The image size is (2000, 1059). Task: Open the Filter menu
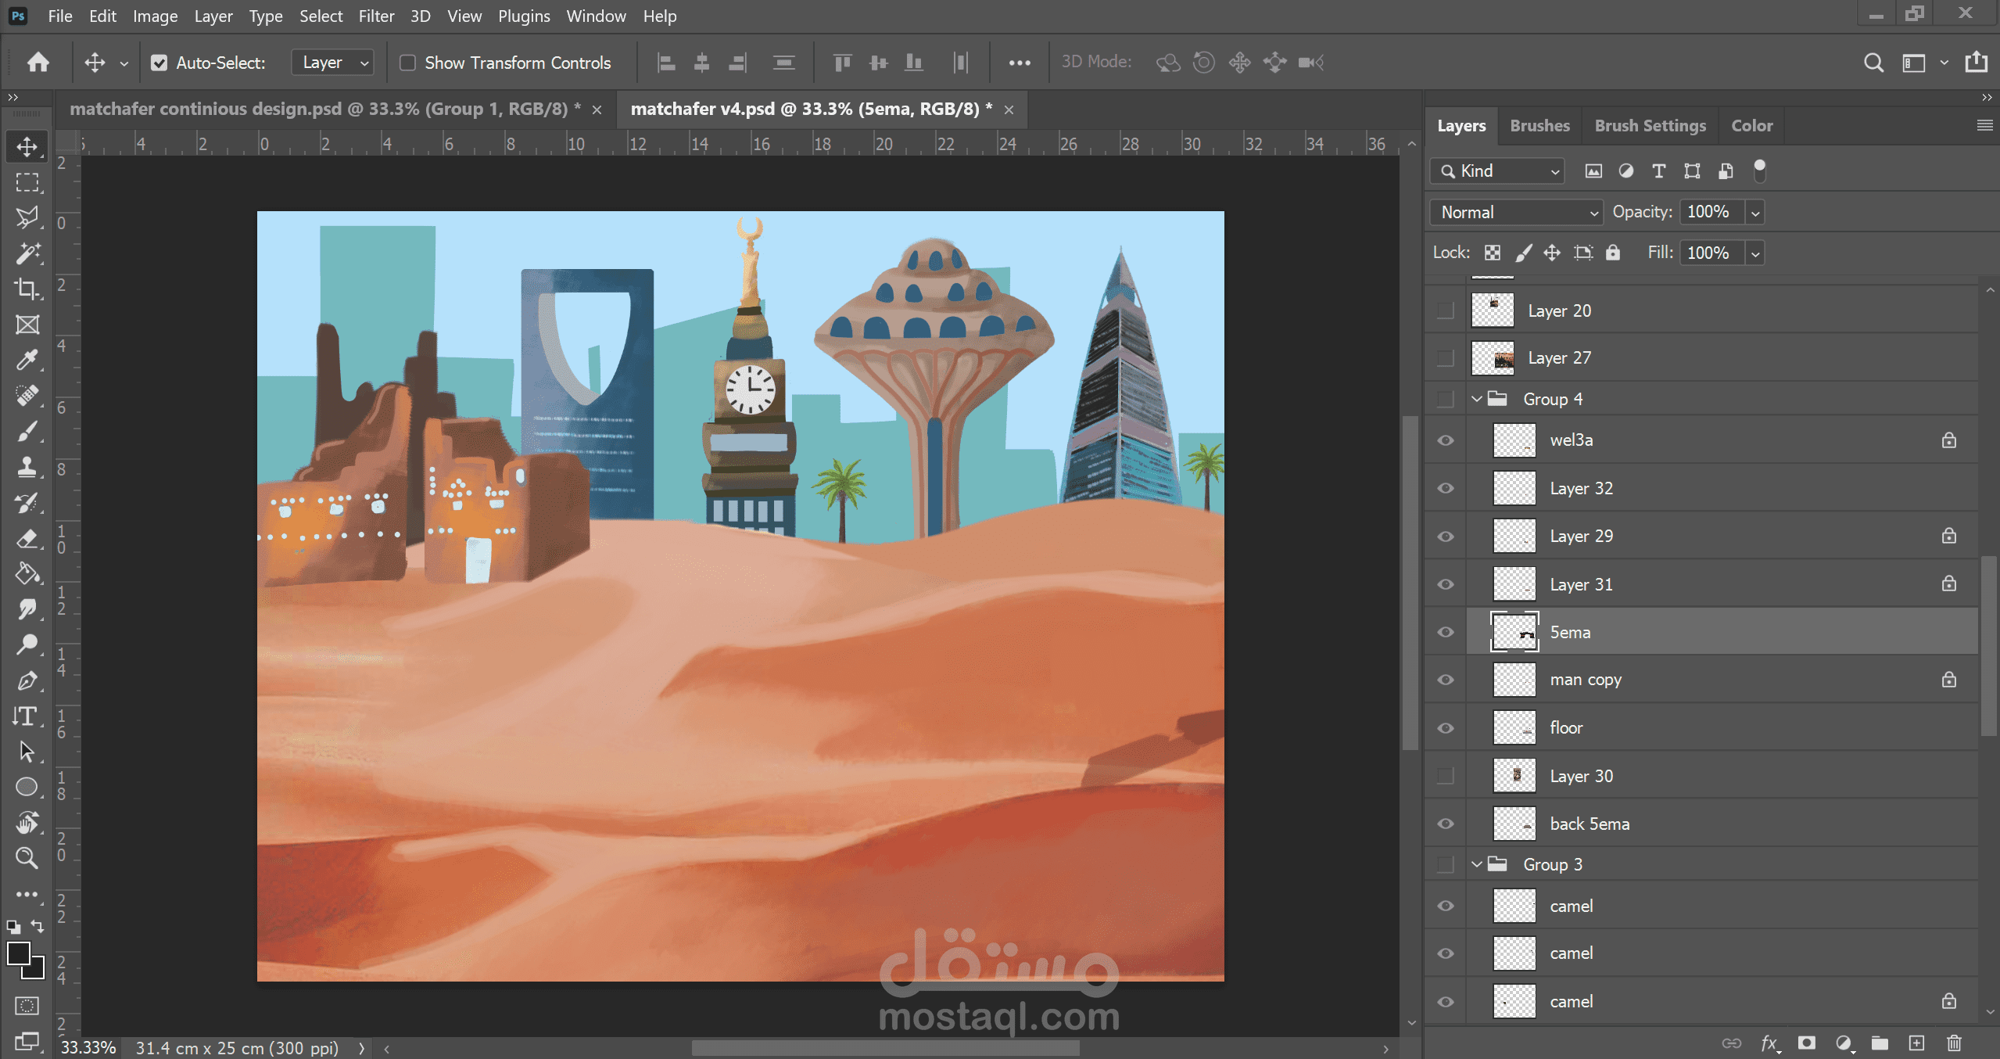pyautogui.click(x=376, y=16)
